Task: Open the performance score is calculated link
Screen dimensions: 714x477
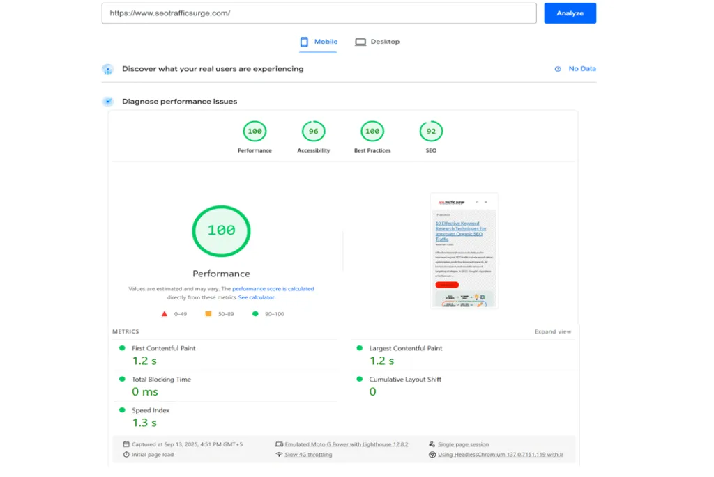Action: [x=273, y=288]
